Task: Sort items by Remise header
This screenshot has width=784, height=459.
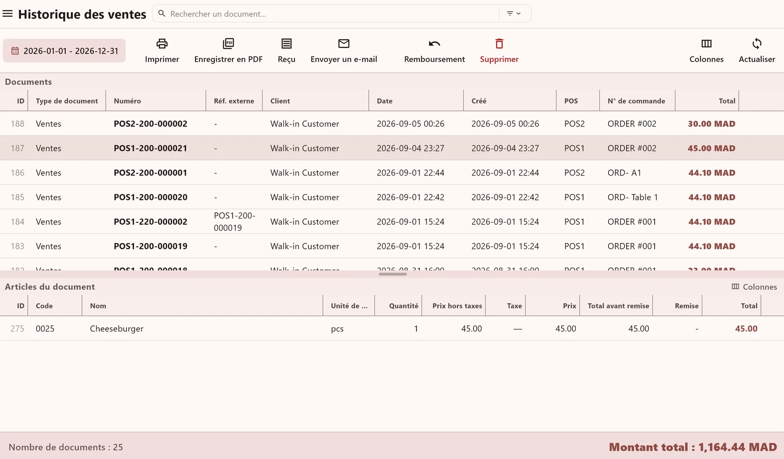Action: pos(687,306)
